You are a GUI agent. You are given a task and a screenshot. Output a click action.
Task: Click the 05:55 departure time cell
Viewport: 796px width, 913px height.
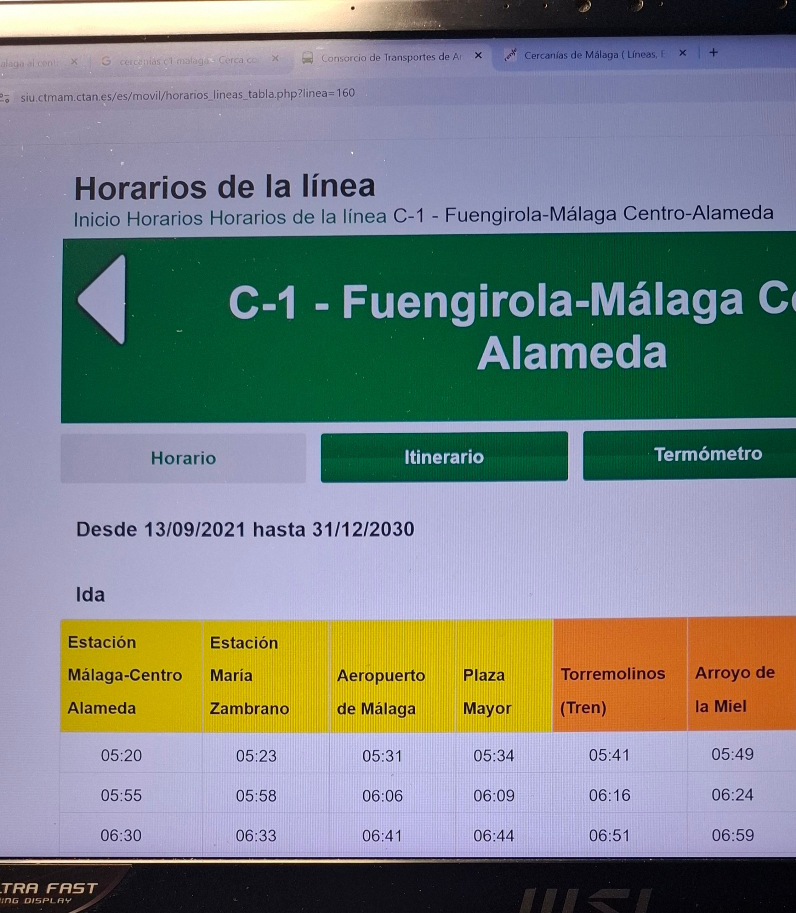[121, 796]
